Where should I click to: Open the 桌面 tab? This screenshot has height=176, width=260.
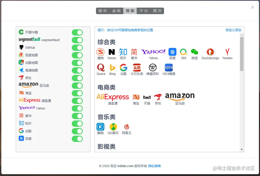[116, 11]
